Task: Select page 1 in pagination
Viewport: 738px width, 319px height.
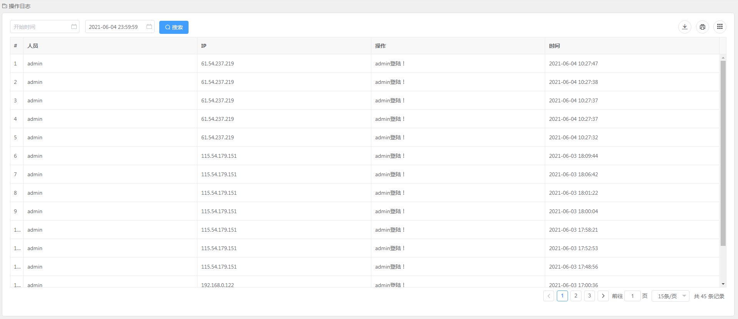Action: pos(562,296)
